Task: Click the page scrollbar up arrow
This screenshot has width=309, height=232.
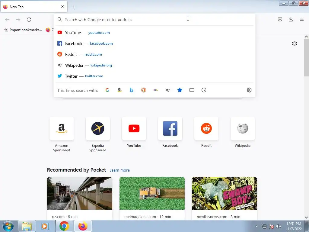Action: click(306, 37)
